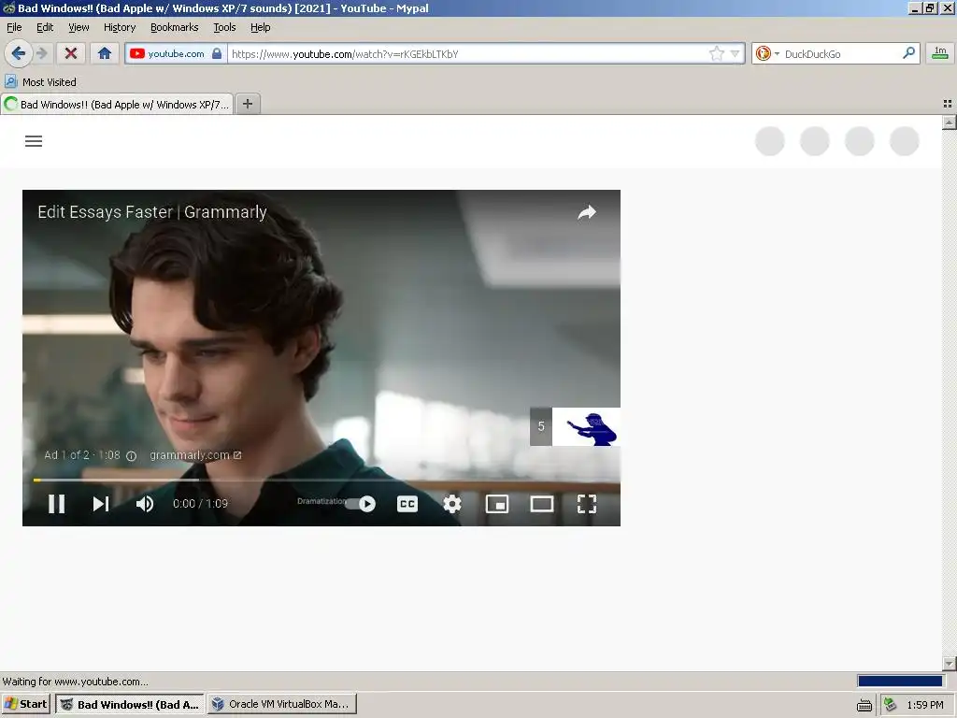Click the forward navigation arrow

(x=42, y=53)
